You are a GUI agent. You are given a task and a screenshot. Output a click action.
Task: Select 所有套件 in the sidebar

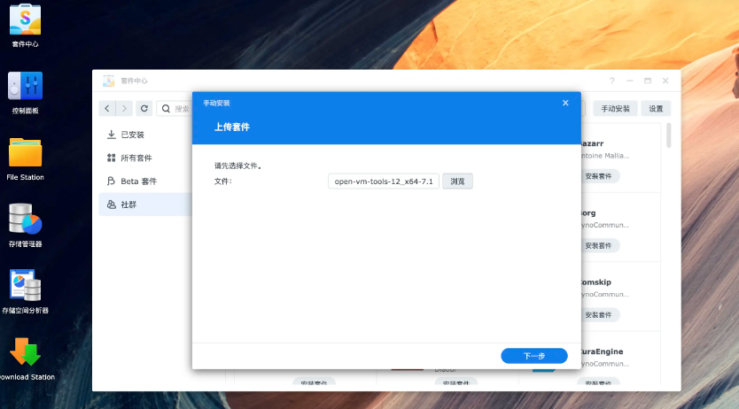(x=136, y=158)
